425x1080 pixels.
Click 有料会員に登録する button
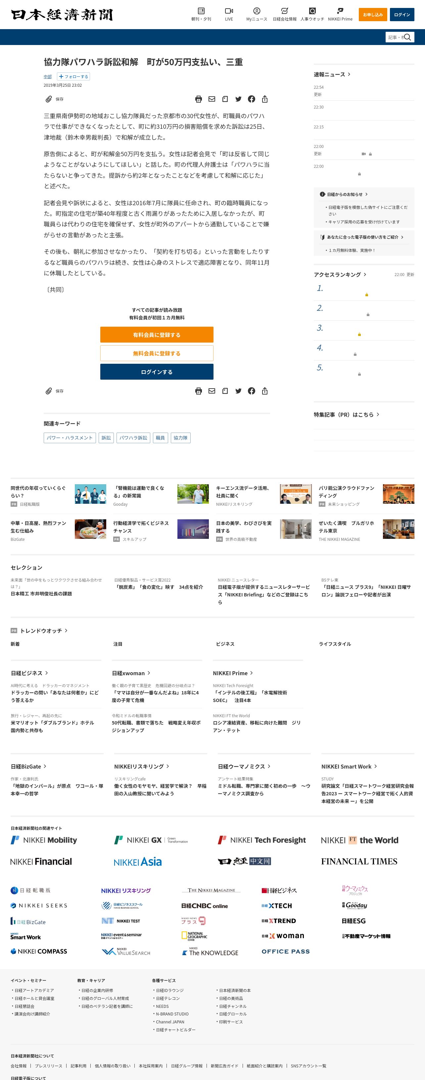[157, 335]
